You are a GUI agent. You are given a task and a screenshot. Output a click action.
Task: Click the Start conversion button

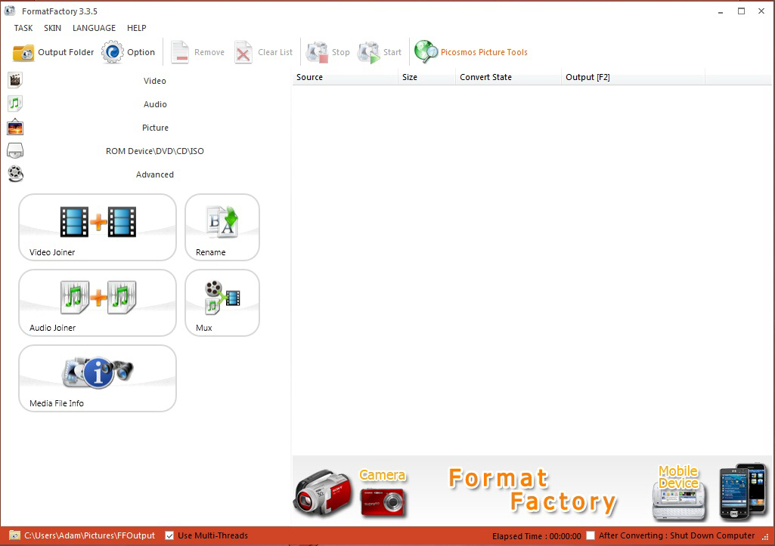[379, 52]
